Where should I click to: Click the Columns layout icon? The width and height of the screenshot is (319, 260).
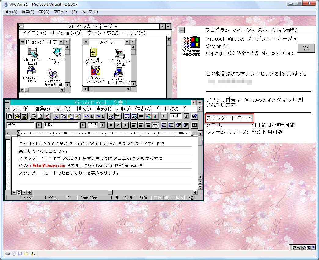pos(141,116)
